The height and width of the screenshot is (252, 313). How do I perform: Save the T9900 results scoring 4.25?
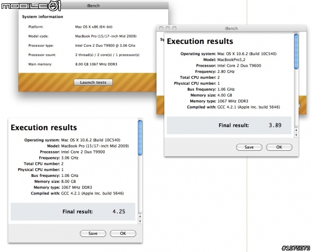pos(93,233)
